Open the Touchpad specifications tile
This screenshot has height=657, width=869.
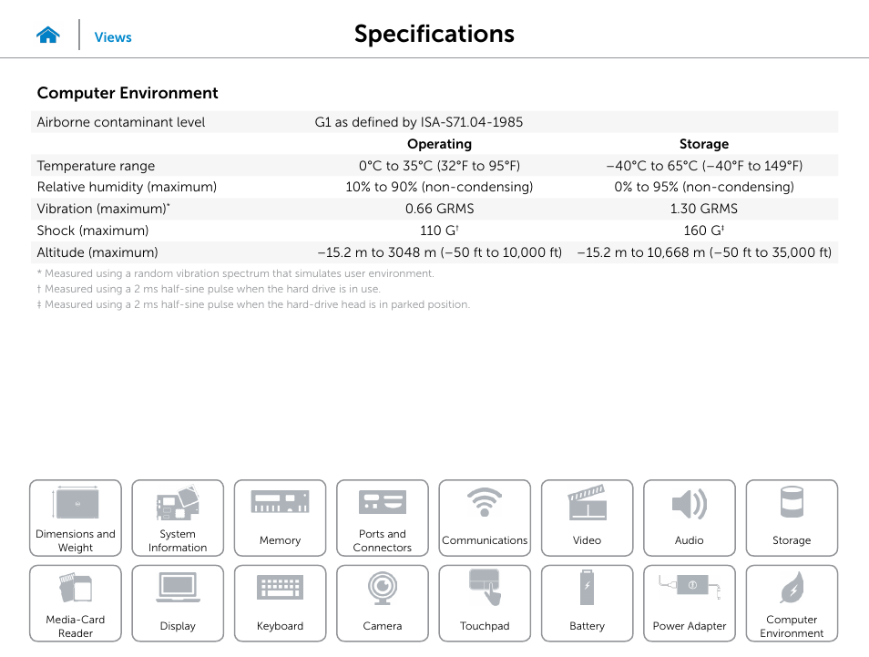485,603
